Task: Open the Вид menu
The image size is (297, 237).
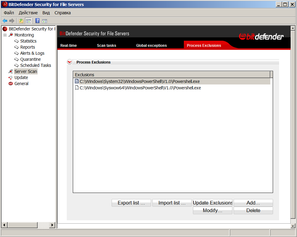Action: click(x=46, y=13)
